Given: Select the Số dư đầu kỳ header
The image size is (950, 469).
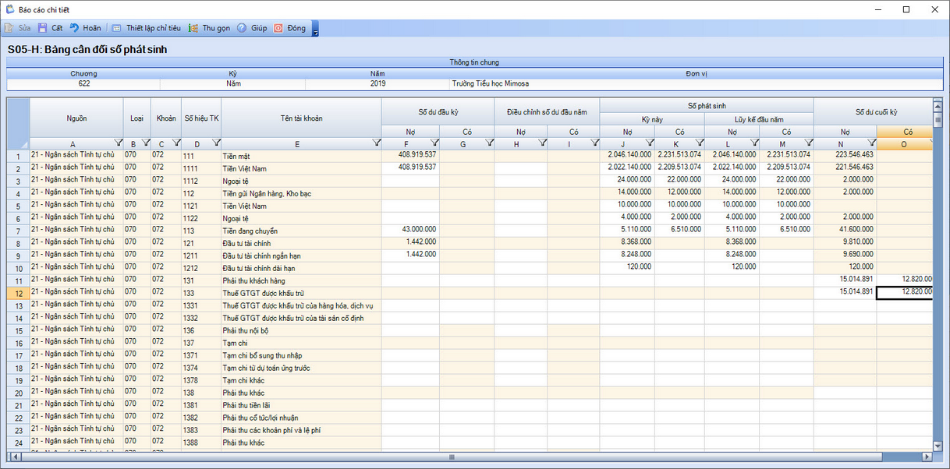Looking at the screenshot, I should 438,112.
